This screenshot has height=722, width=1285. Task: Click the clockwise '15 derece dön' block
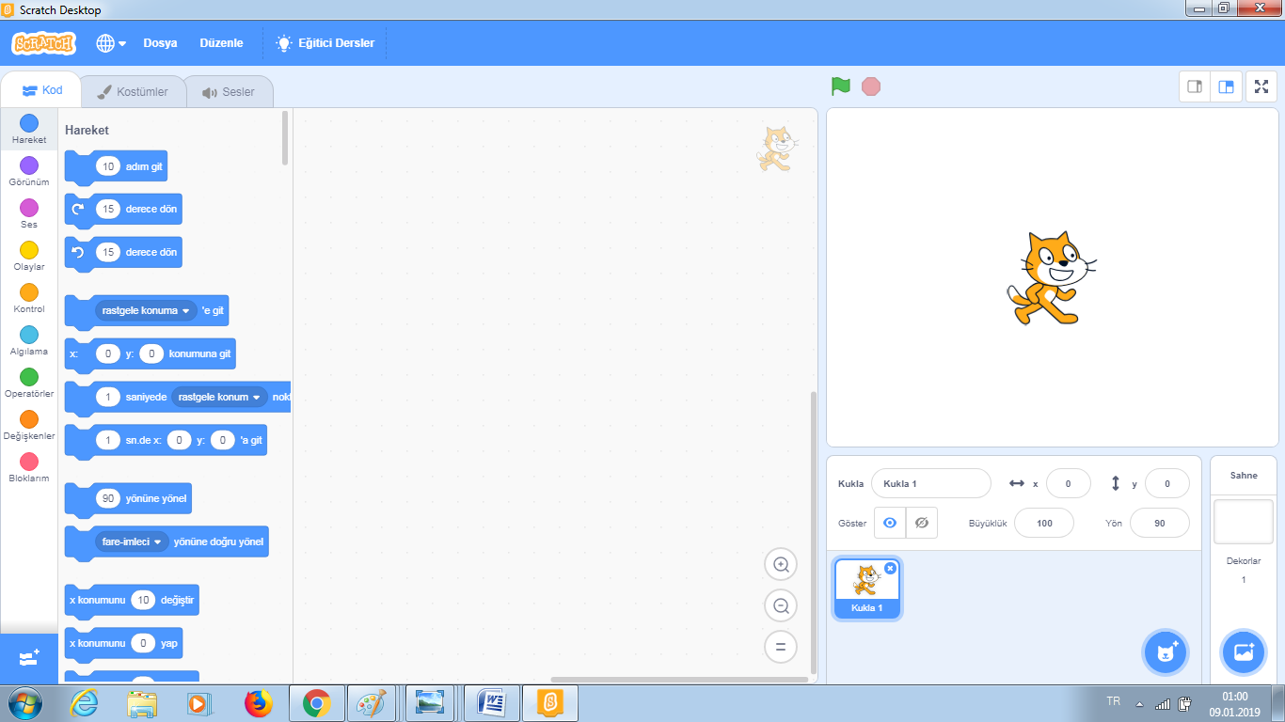tap(123, 210)
